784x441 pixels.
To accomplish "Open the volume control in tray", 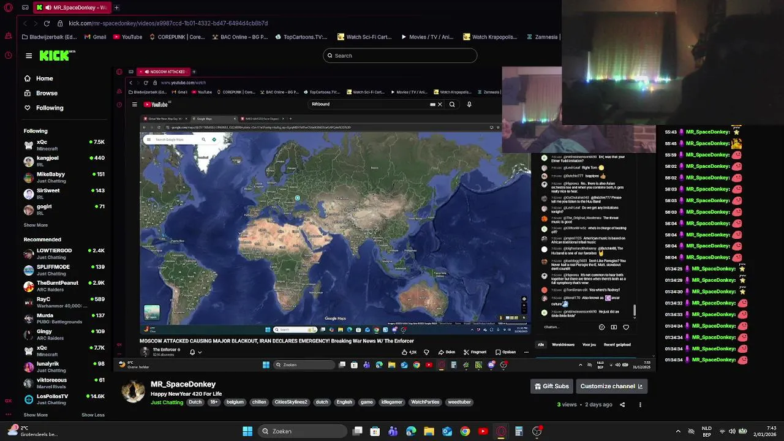I will pyautogui.click(x=732, y=431).
